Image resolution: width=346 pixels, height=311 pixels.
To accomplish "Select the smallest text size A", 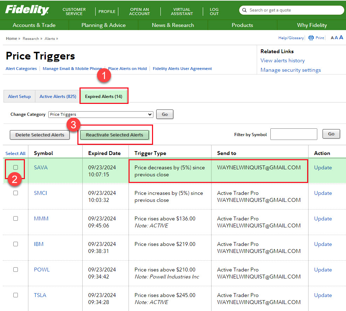I will coord(332,38).
